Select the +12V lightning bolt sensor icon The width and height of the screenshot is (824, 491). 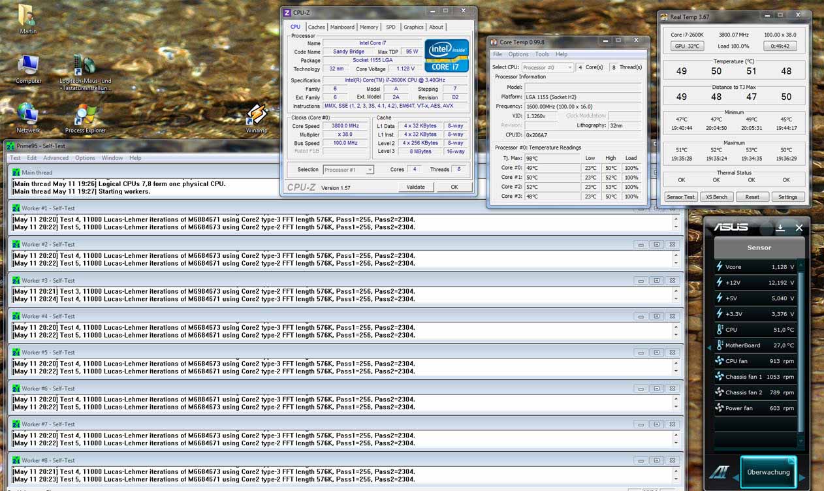pyautogui.click(x=720, y=282)
